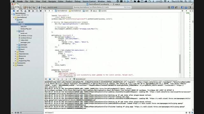Pause program execution in debug bar
Viewport: 204px width, 114px height.
pos(54,79)
